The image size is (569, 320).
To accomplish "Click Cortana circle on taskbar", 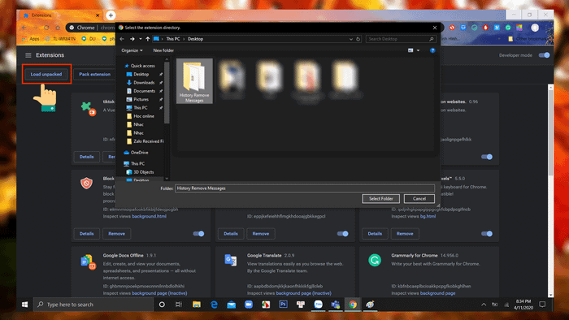I will tap(162, 305).
